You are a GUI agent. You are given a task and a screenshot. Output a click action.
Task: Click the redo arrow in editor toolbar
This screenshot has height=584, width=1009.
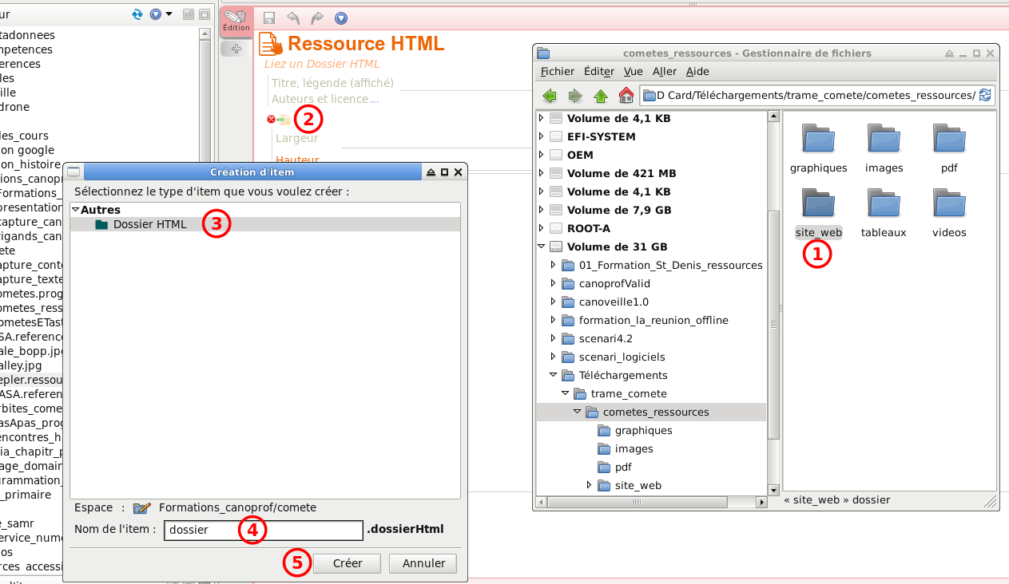click(x=317, y=18)
